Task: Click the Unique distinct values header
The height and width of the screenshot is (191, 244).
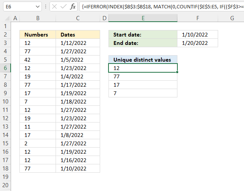Action: (x=143, y=60)
